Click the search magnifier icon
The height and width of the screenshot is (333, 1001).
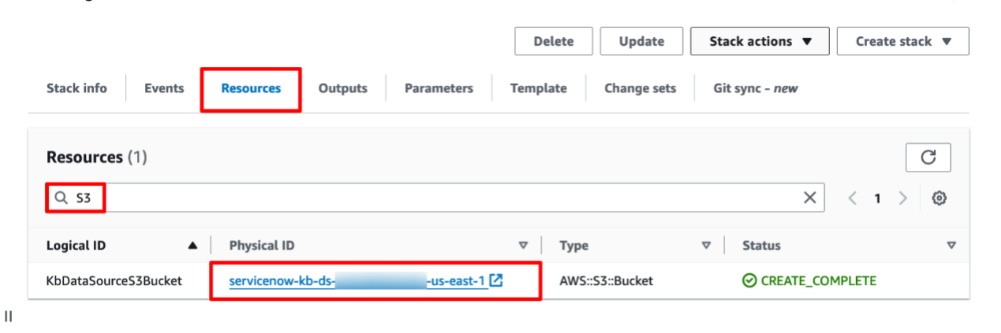(59, 198)
